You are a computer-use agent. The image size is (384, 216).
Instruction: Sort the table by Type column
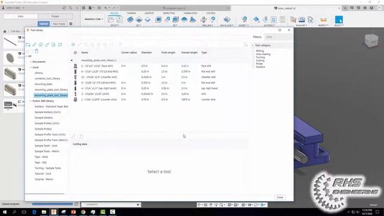[204, 52]
